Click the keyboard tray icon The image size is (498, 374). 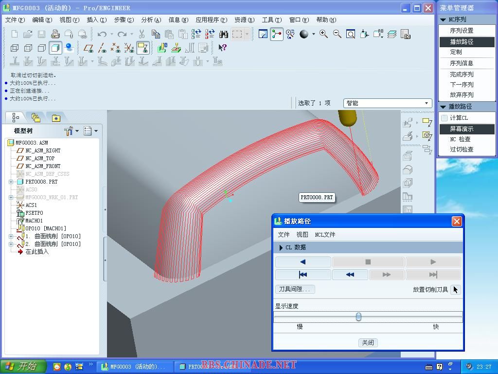pyautogui.click(x=429, y=367)
